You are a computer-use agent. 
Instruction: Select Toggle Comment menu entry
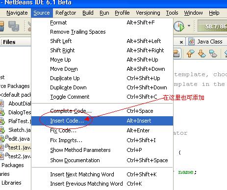[x=102, y=97]
